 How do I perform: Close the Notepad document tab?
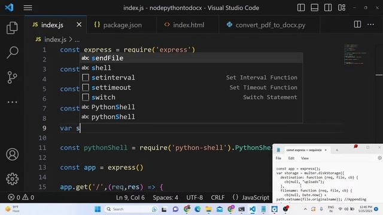coord(326,150)
